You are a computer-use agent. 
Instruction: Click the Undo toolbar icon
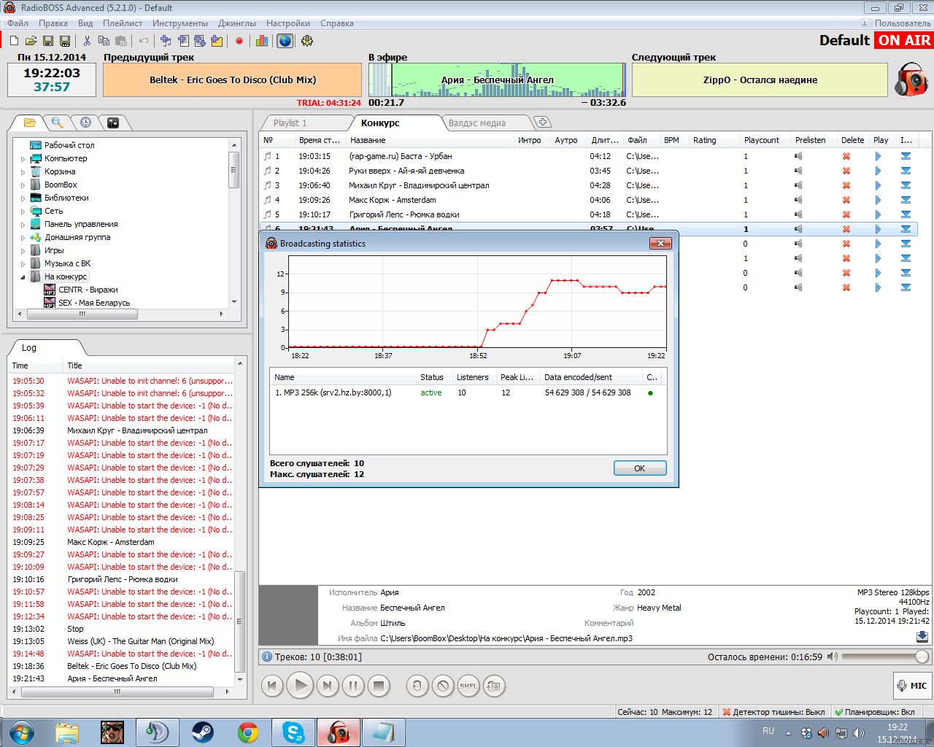pos(144,41)
